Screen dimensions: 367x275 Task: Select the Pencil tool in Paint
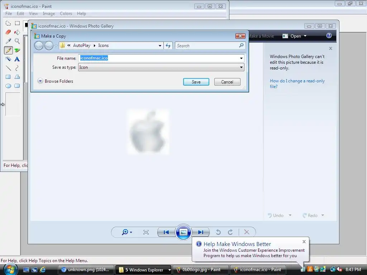pos(8,50)
